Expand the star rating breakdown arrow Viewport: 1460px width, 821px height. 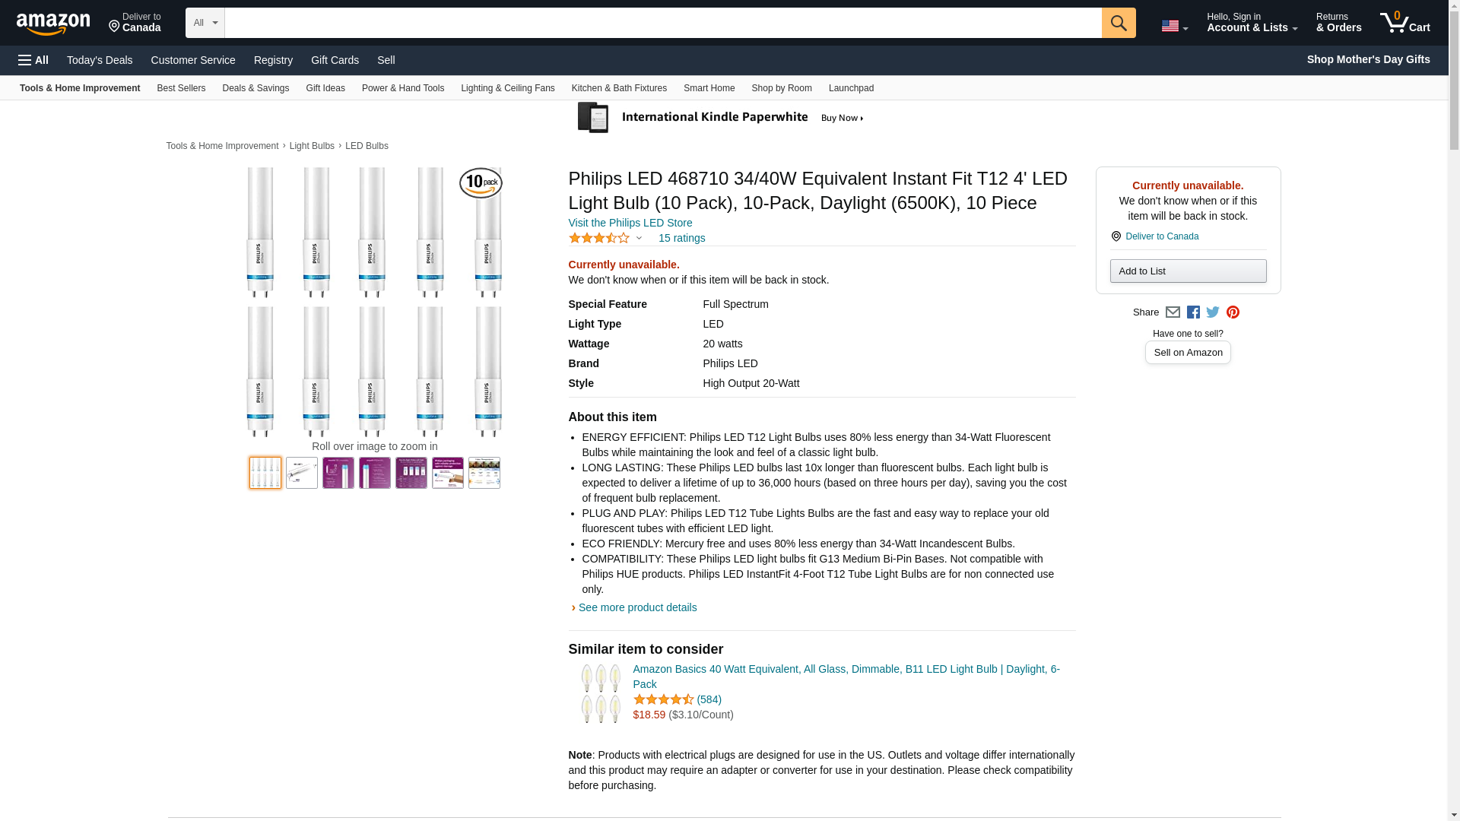(x=639, y=239)
